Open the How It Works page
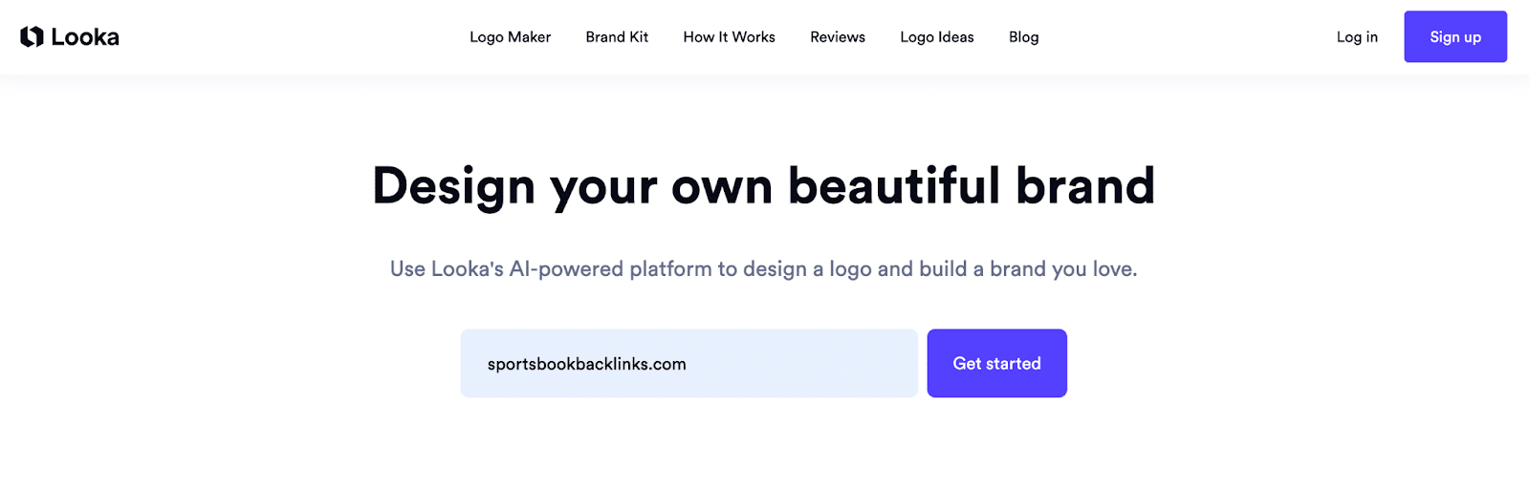 [x=729, y=37]
